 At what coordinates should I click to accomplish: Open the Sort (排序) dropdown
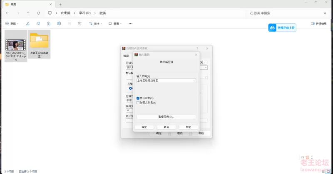(95, 24)
